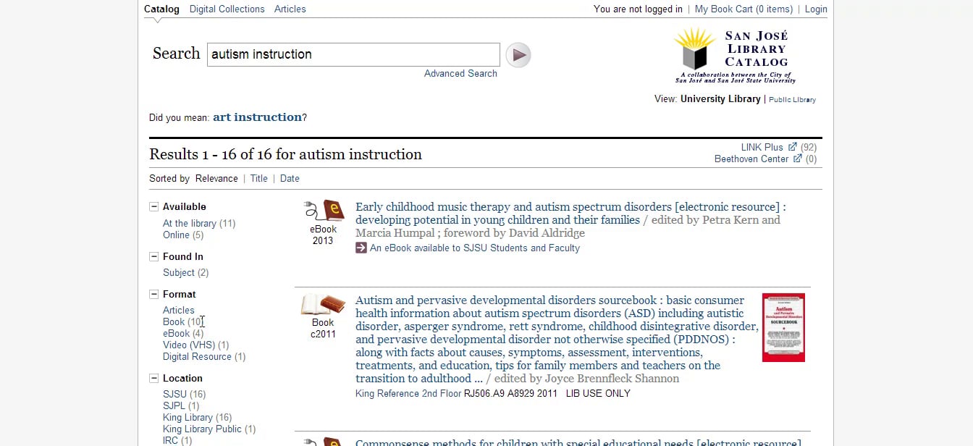Open Beethoven Center external link icon
Image resolution: width=973 pixels, height=446 pixels.
pos(797,159)
